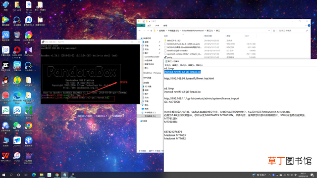Open iTunes desktop shortcut
This screenshot has width=317, height=178.
pyautogui.click(x=17, y=157)
